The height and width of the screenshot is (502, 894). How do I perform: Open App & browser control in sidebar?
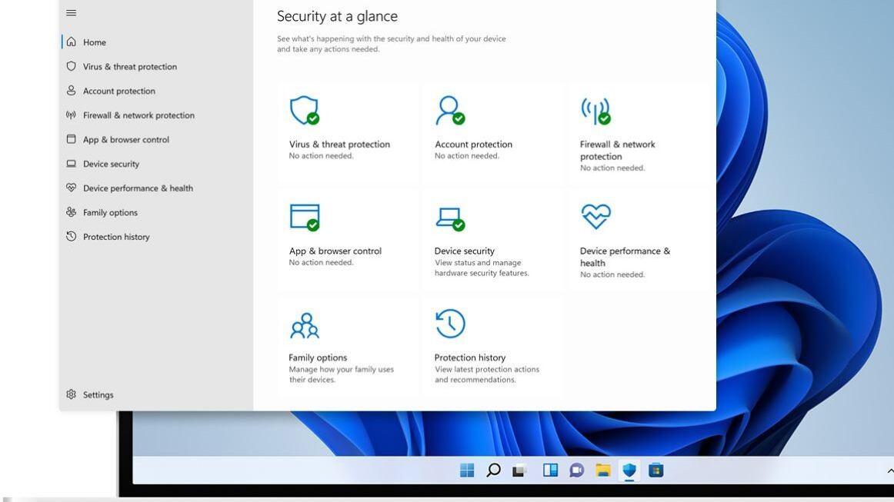(125, 140)
